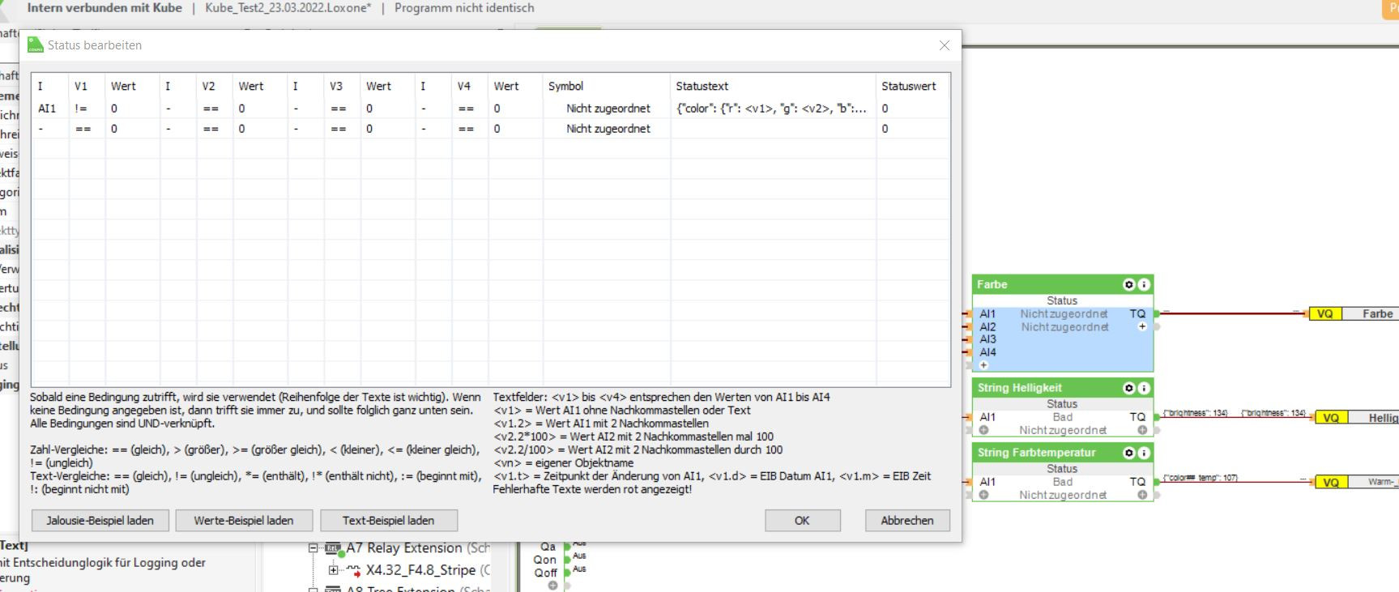The width and height of the screenshot is (1399, 592).
Task: Click the Status bearbeiten dialog title icon
Action: coord(36,45)
